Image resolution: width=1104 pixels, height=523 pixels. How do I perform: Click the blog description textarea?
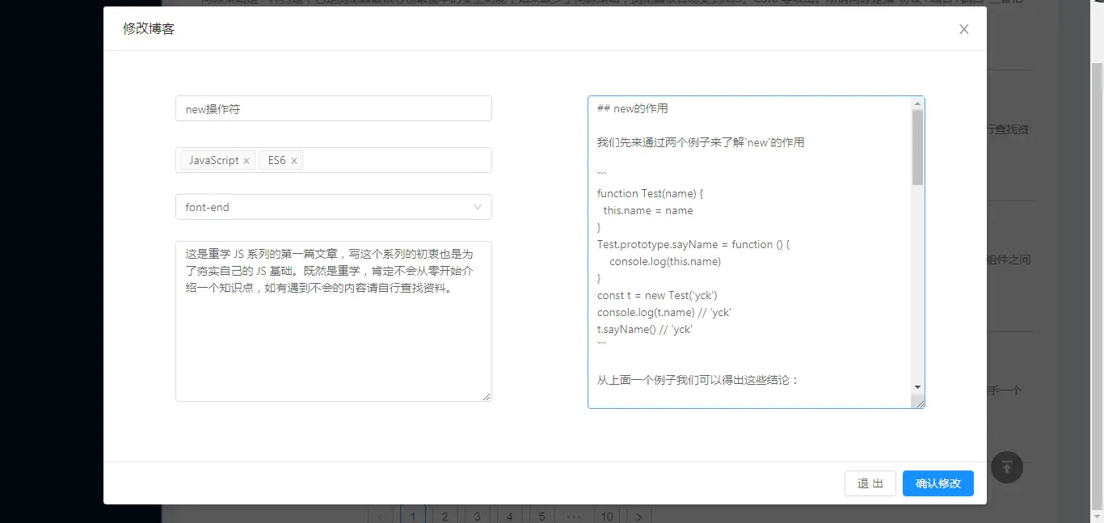click(333, 320)
